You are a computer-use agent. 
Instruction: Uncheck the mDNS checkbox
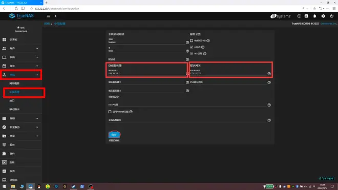(x=192, y=47)
